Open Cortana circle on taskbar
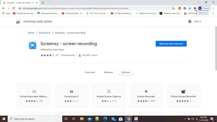 click(66, 119)
